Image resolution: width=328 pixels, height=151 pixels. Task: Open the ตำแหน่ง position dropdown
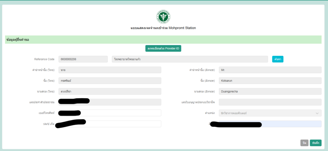click(270, 113)
